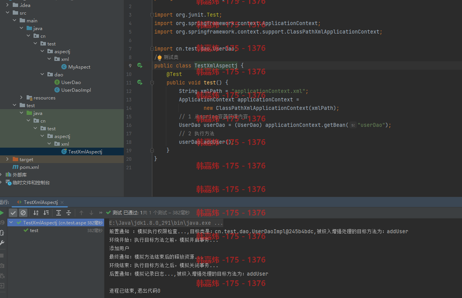This screenshot has height=298, width=462.
Task: Click the "applicationContext.xml" string literal in code
Action: click(x=268, y=91)
